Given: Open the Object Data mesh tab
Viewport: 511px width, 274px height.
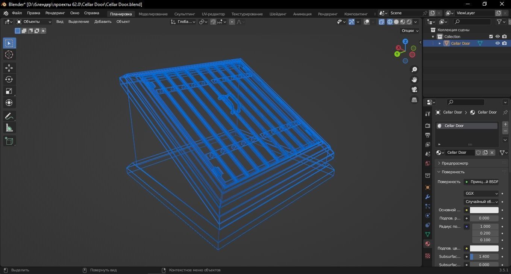Looking at the screenshot, I should [x=428, y=234].
